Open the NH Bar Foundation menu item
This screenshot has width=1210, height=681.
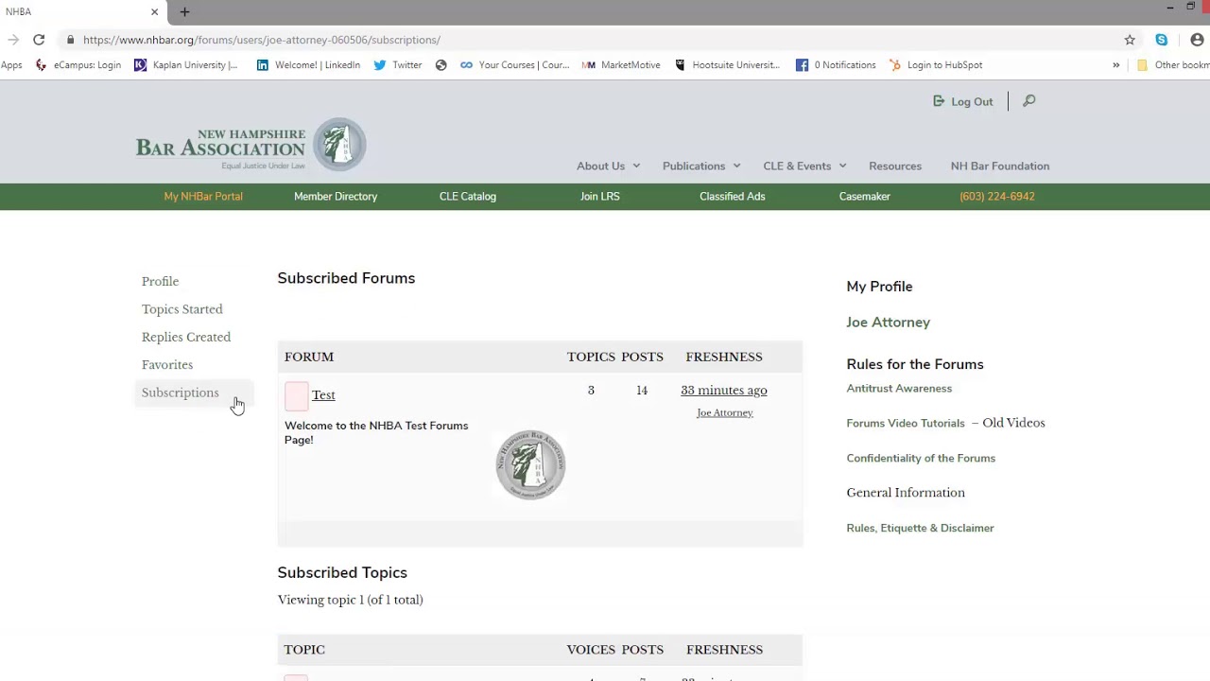1000,166
